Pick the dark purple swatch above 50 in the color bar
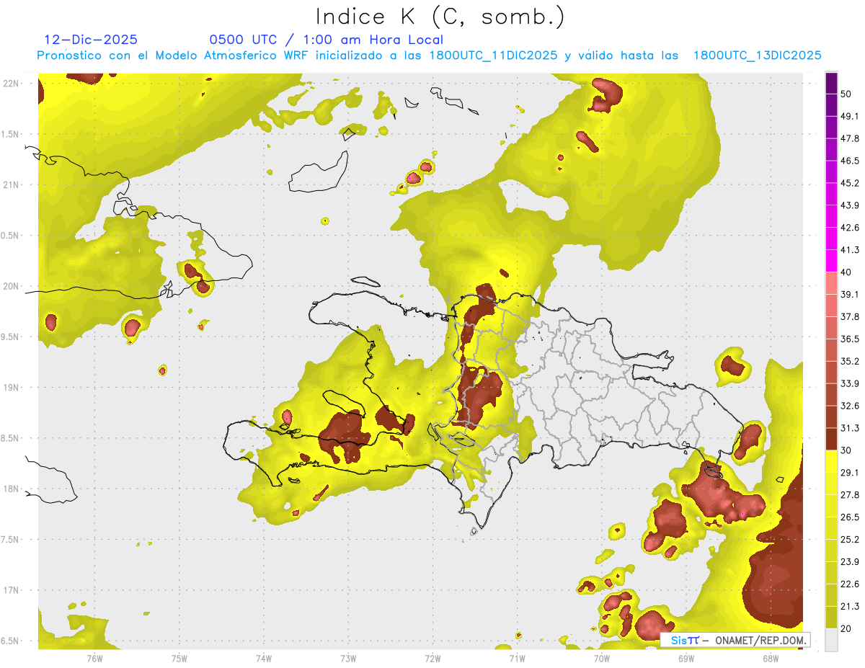 click(x=831, y=84)
